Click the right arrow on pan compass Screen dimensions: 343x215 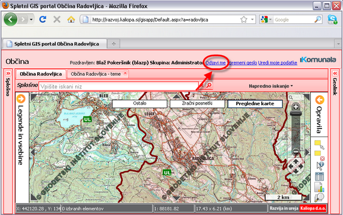click(301, 166)
